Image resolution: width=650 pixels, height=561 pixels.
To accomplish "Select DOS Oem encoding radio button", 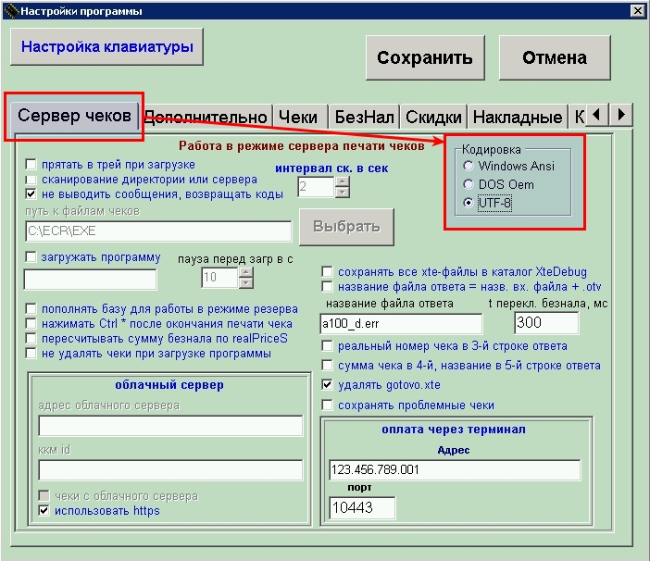I will 468,184.
